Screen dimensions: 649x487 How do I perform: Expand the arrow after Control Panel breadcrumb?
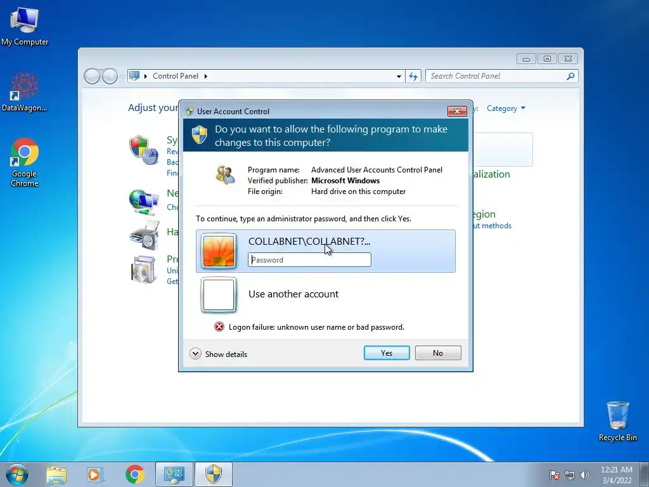click(206, 76)
